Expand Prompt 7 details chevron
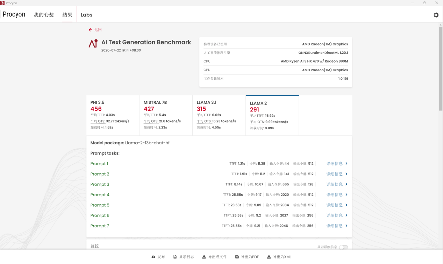This screenshot has width=443, height=264. point(346,226)
